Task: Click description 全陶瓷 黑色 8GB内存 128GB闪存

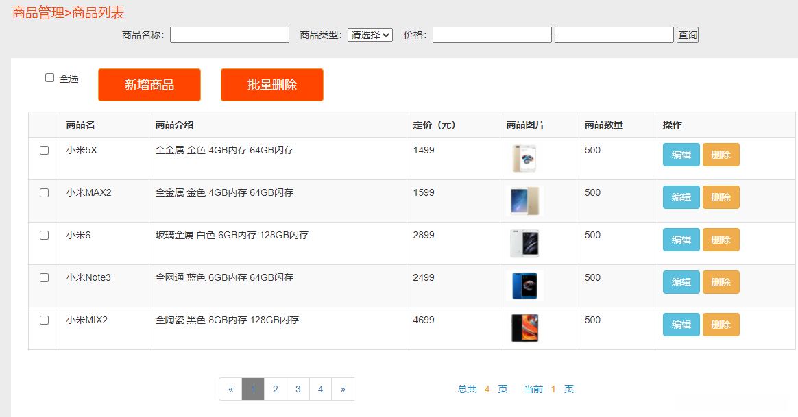Action: 227,320
